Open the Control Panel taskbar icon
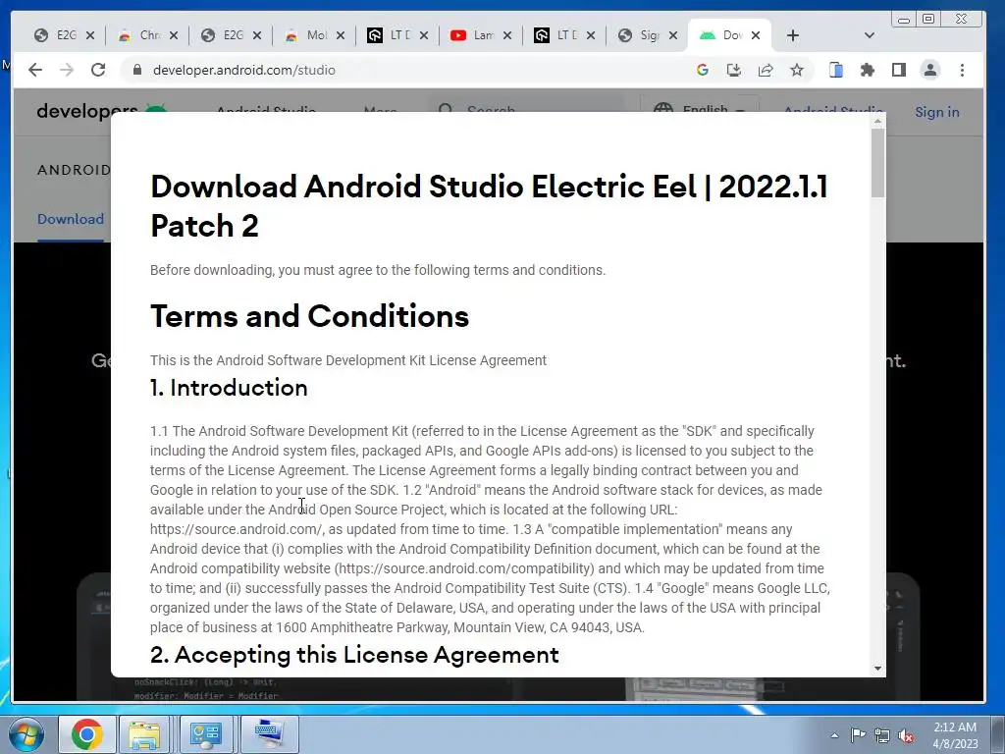The height and width of the screenshot is (754, 1005). pyautogui.click(x=205, y=734)
